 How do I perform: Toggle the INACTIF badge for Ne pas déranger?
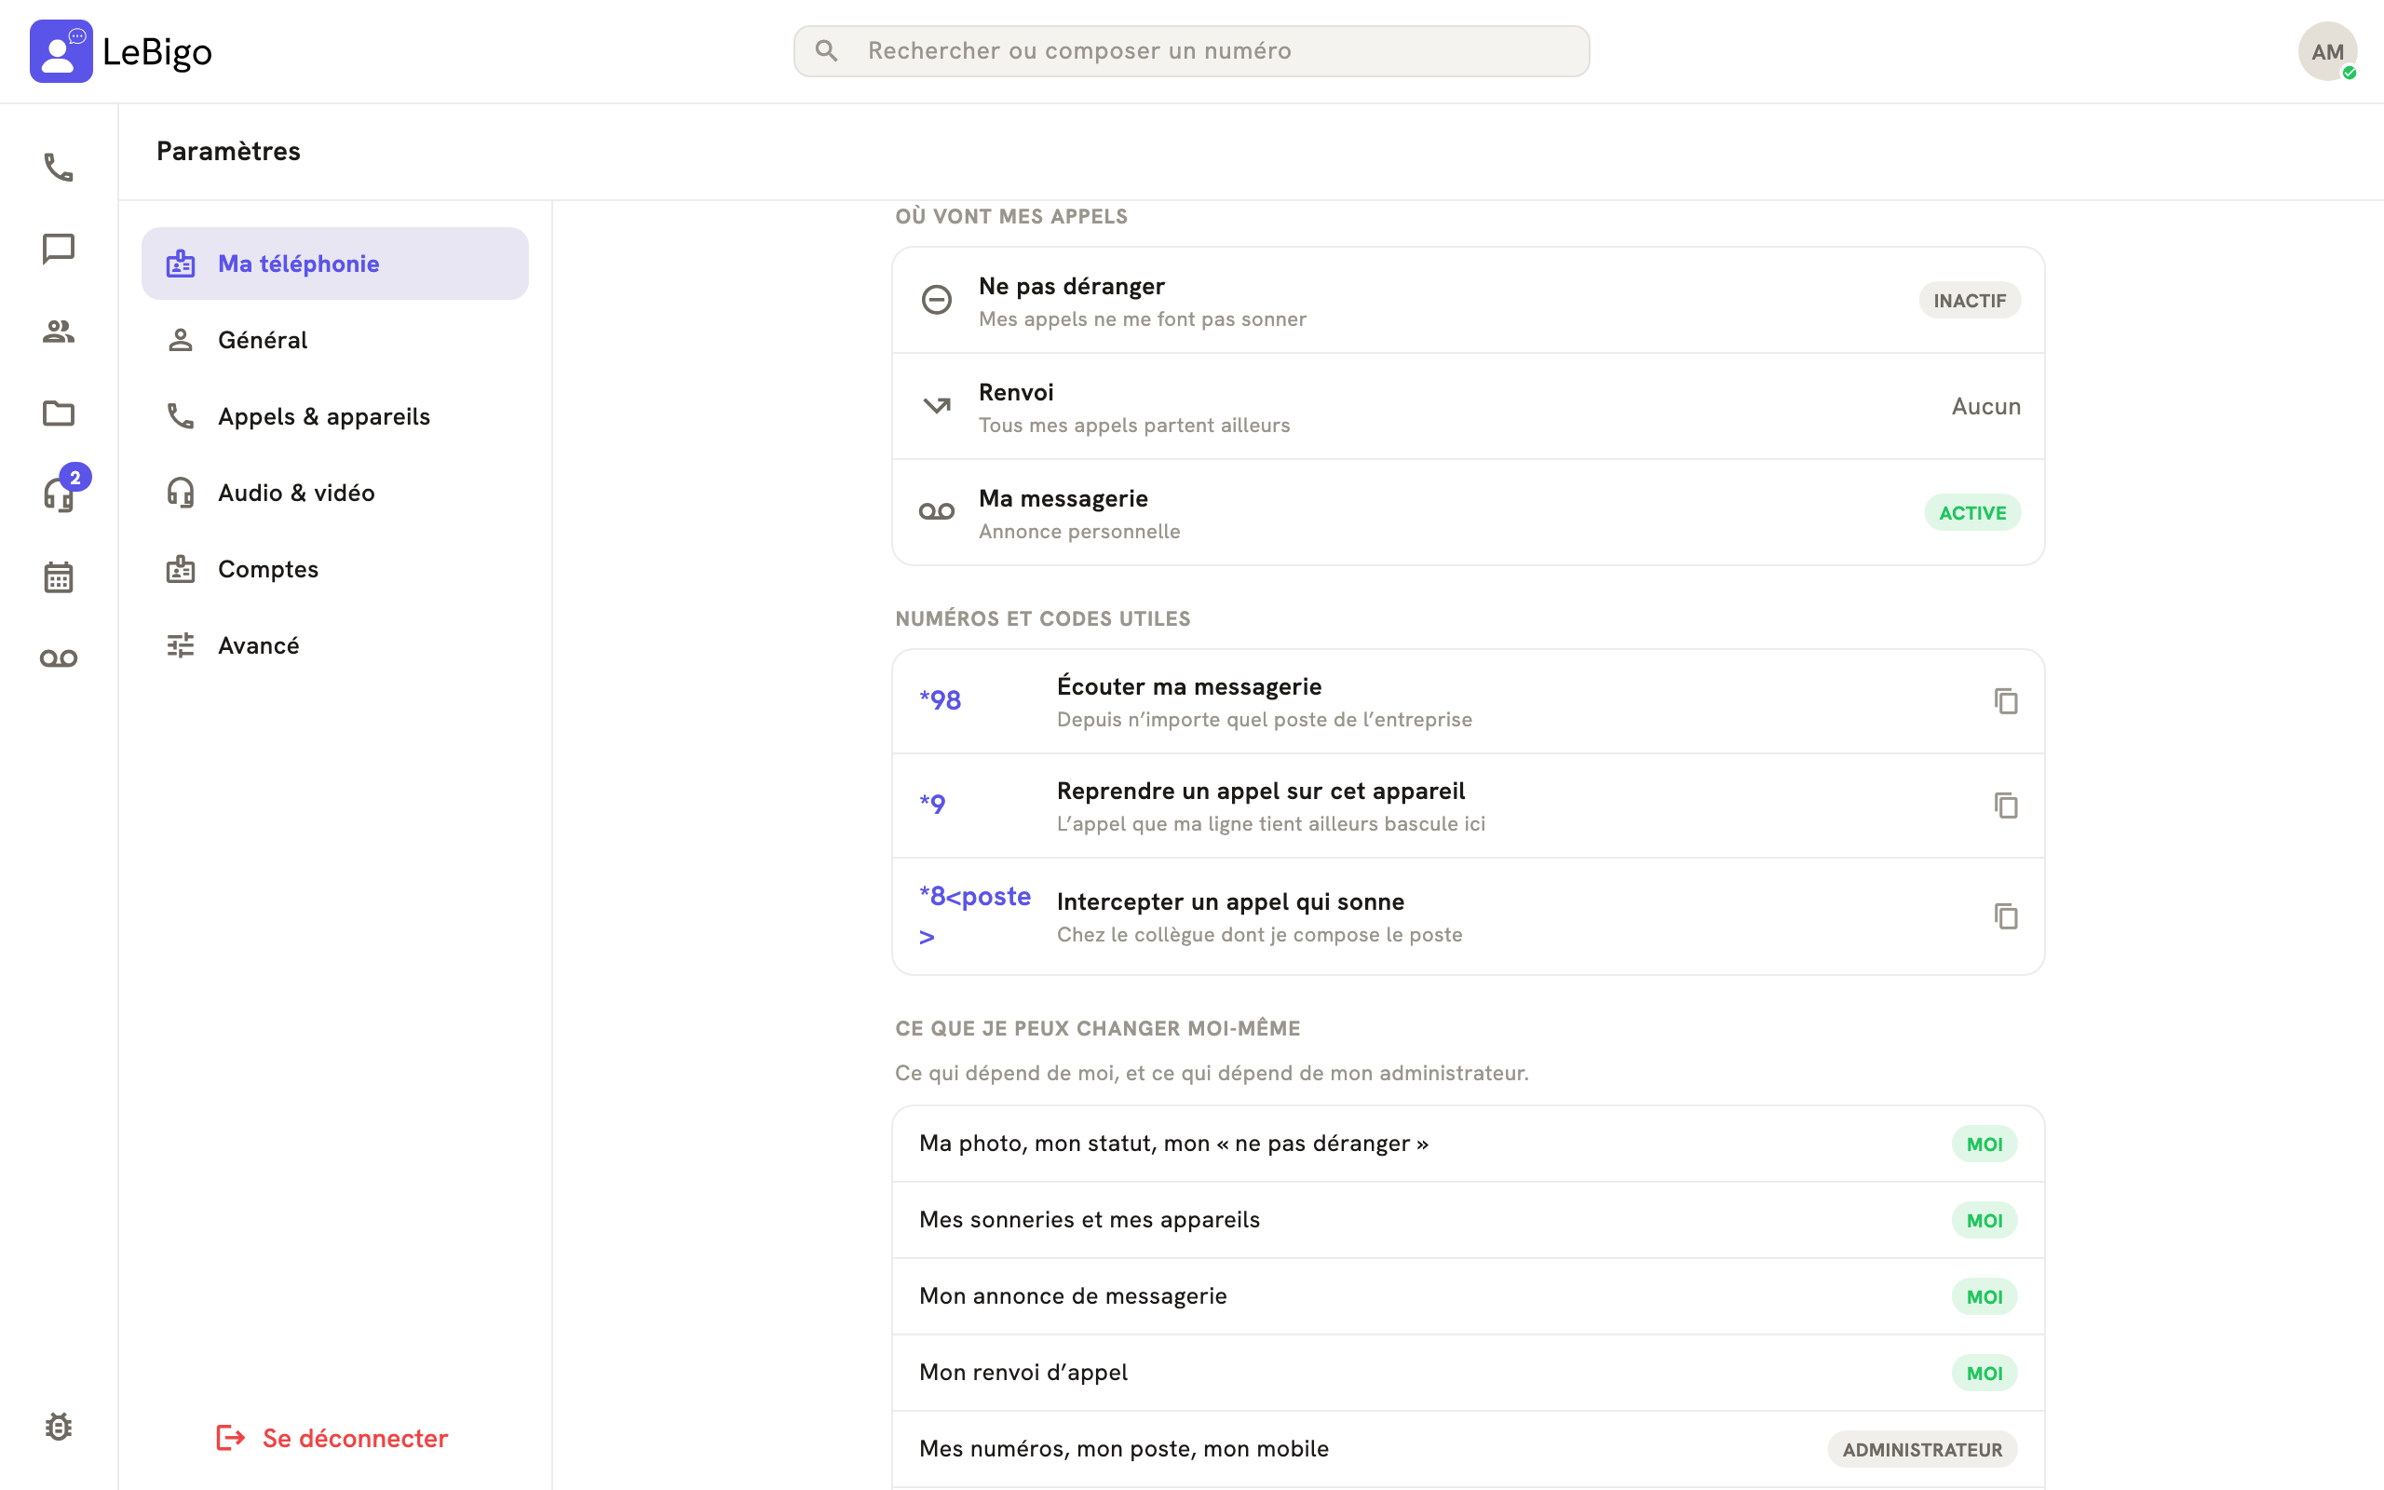[x=1970, y=301]
